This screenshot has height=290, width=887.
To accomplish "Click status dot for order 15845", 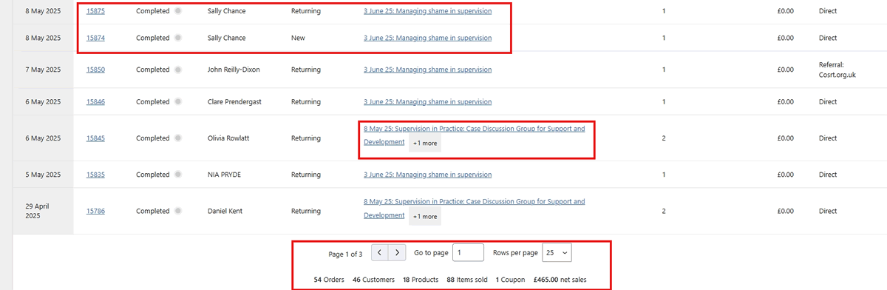I will pyautogui.click(x=177, y=138).
